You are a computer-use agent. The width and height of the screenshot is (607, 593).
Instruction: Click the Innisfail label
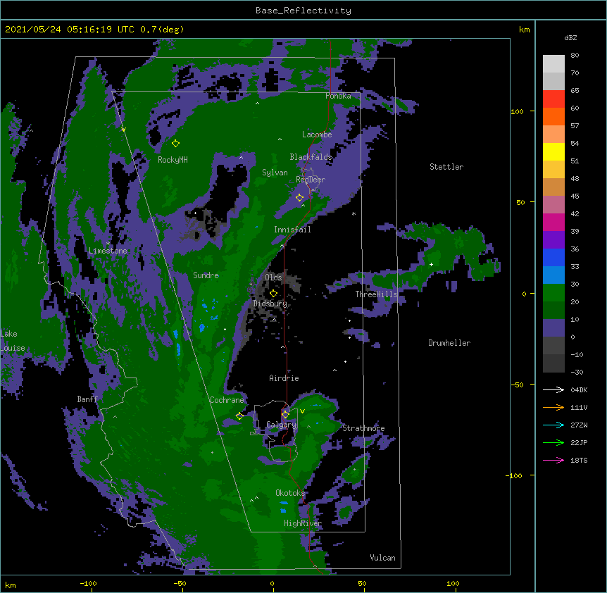(x=293, y=230)
